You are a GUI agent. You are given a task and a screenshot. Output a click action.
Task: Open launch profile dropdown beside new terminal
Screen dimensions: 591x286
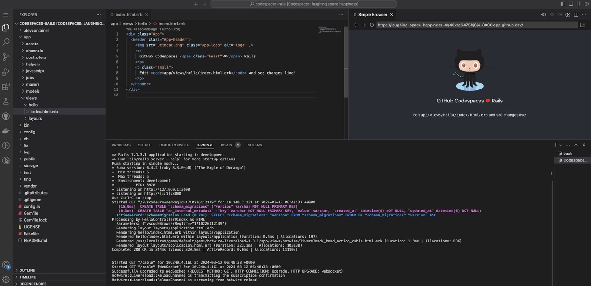[x=561, y=145]
